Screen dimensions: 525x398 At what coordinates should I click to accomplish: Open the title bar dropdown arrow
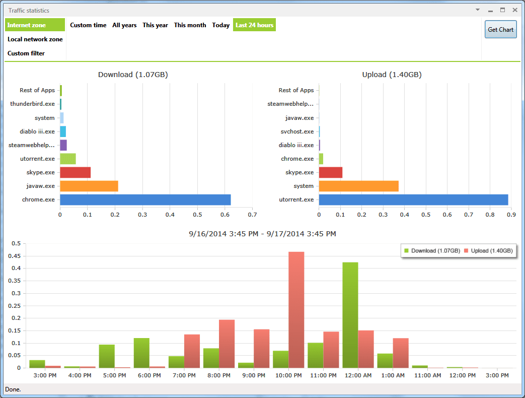[478, 10]
